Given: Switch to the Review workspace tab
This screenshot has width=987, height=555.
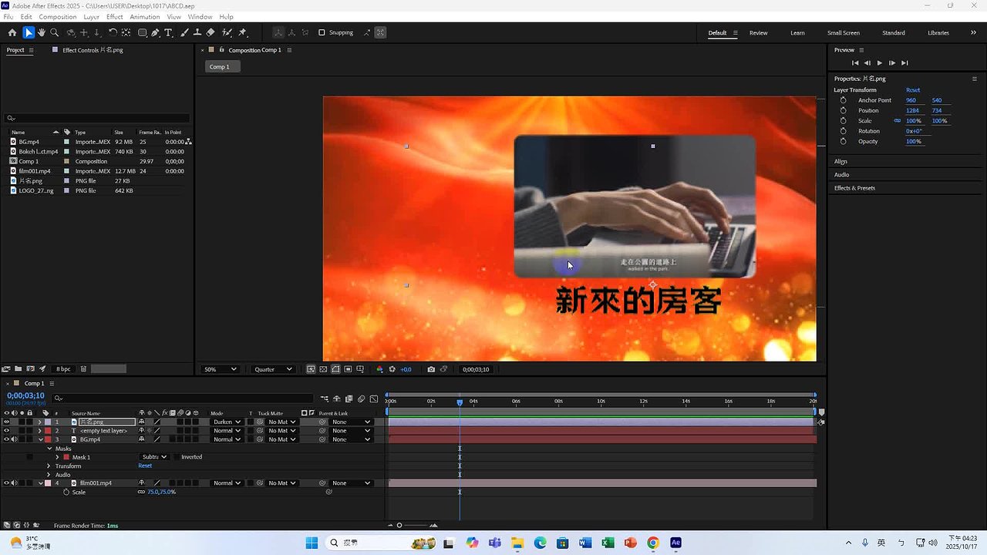Looking at the screenshot, I should click(758, 33).
